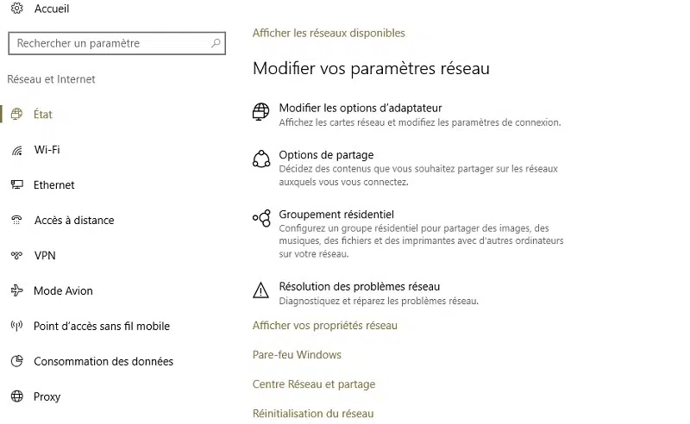Click the Accès à distance phone icon
Viewport: 690px width, 424px height.
[16, 220]
